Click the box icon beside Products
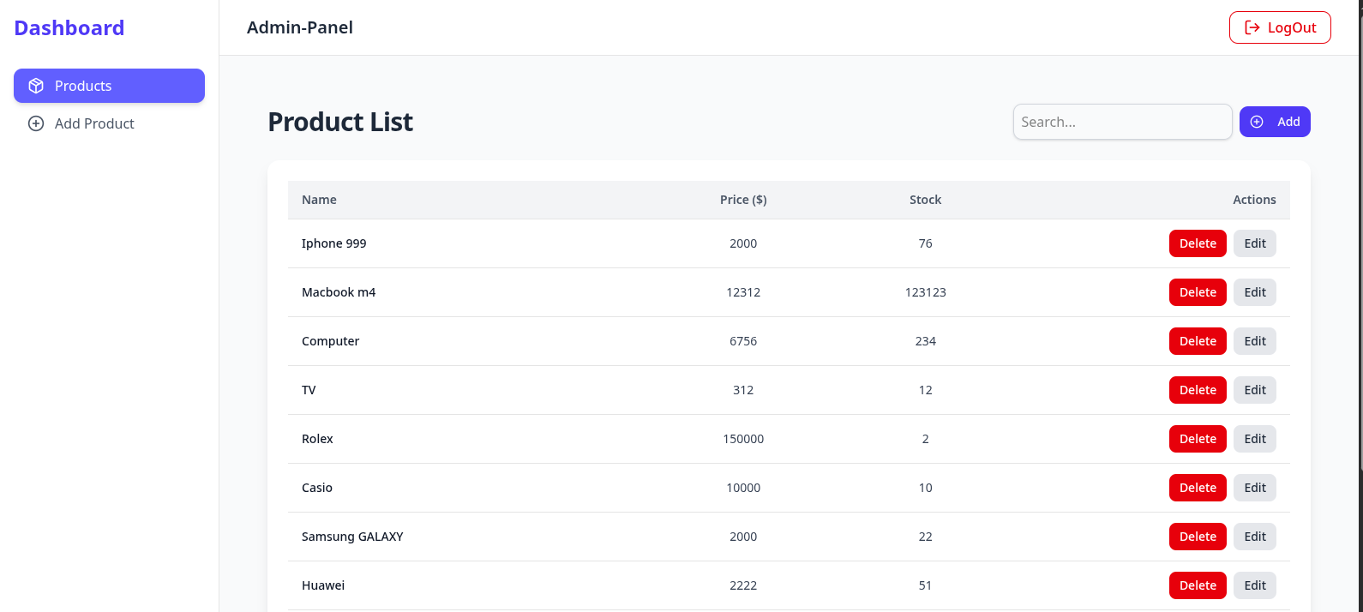This screenshot has height=612, width=1363. (x=36, y=86)
